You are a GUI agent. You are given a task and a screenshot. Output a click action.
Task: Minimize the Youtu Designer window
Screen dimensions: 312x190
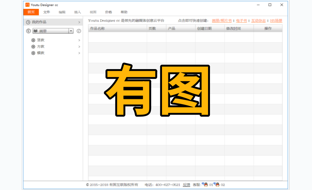pyautogui.click(x=258, y=5)
